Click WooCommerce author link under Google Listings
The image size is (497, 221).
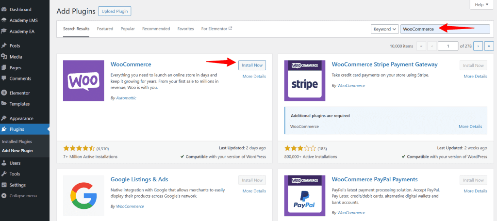pyautogui.click(x=130, y=206)
